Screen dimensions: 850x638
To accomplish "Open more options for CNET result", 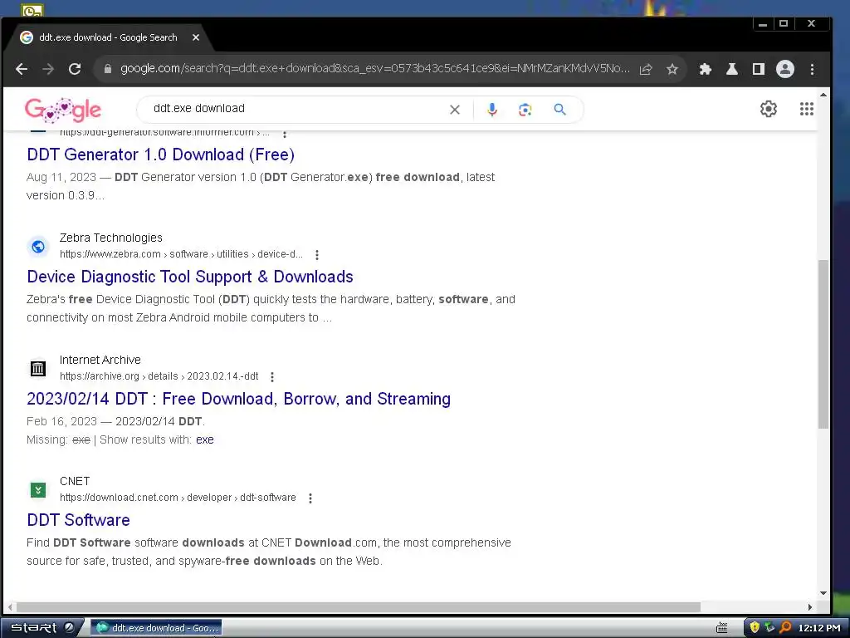I will tap(310, 498).
